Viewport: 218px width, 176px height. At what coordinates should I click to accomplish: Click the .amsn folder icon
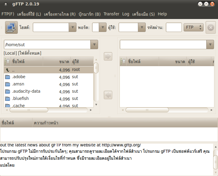pyautogui.click(x=8, y=84)
